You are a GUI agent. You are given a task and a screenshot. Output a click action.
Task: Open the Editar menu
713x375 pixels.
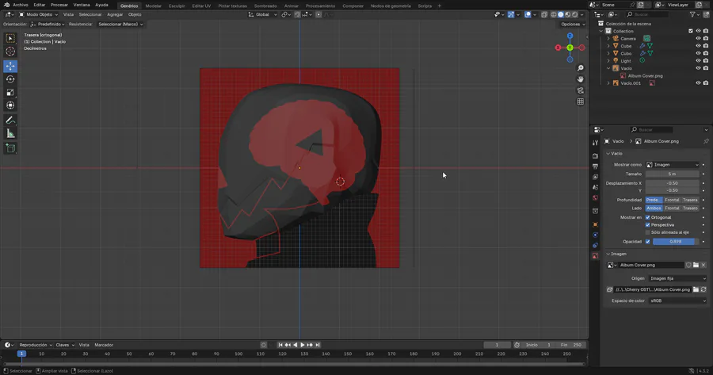pos(39,5)
